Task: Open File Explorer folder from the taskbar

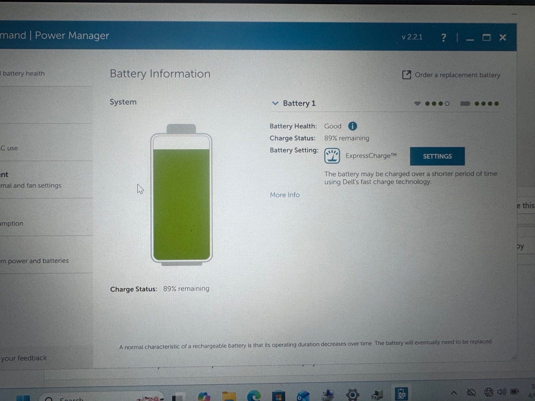Action: click(229, 396)
